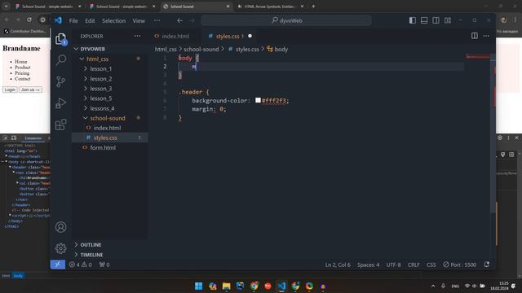The width and height of the screenshot is (522, 293).
Task: Click the Home link on the browser page
Action: 20,62
